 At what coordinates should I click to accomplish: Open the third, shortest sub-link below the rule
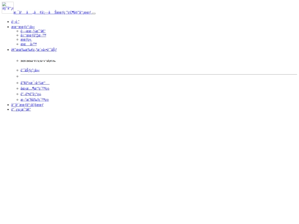pos(30,94)
